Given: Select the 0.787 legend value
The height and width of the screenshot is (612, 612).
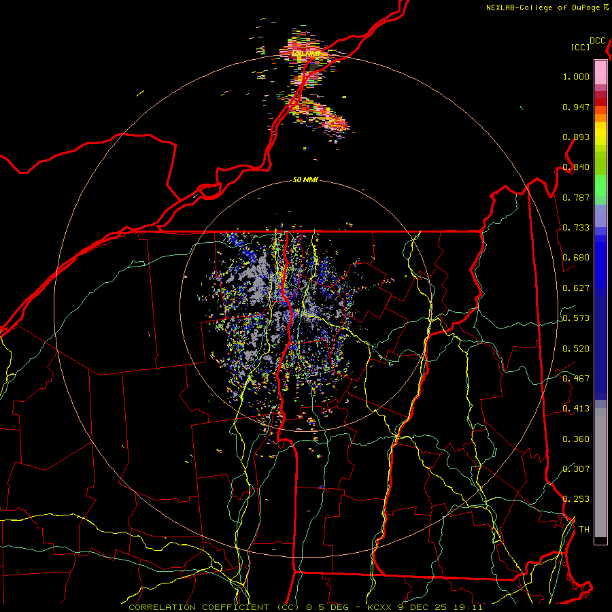Looking at the screenshot, I should [576, 197].
